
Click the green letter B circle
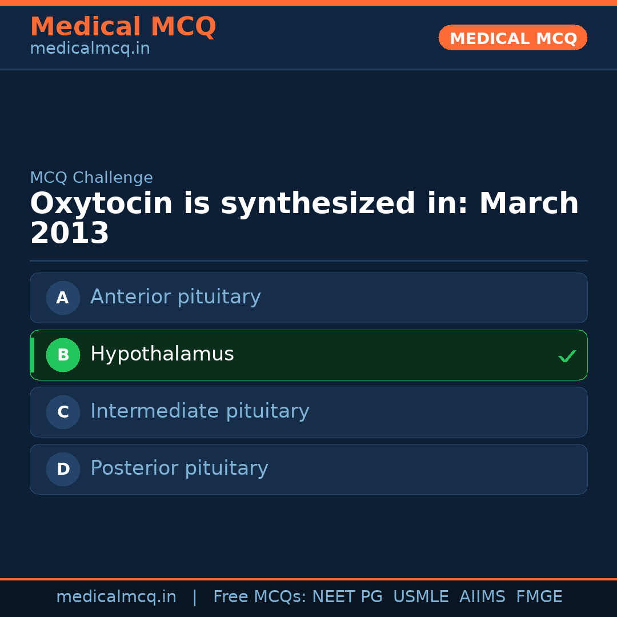point(63,355)
